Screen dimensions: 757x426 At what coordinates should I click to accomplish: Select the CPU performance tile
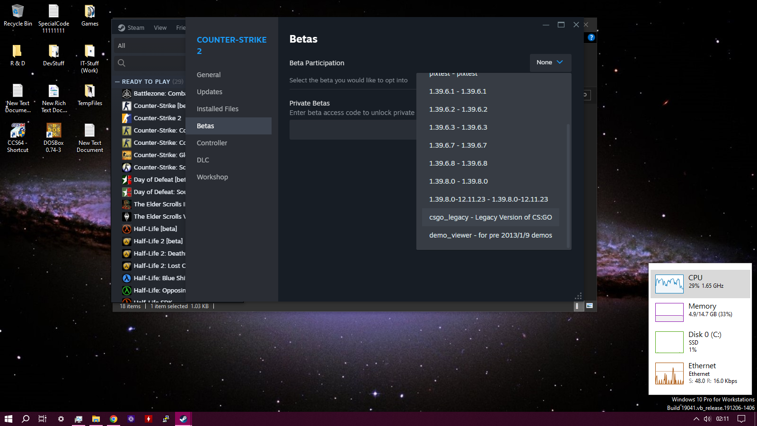[700, 284]
